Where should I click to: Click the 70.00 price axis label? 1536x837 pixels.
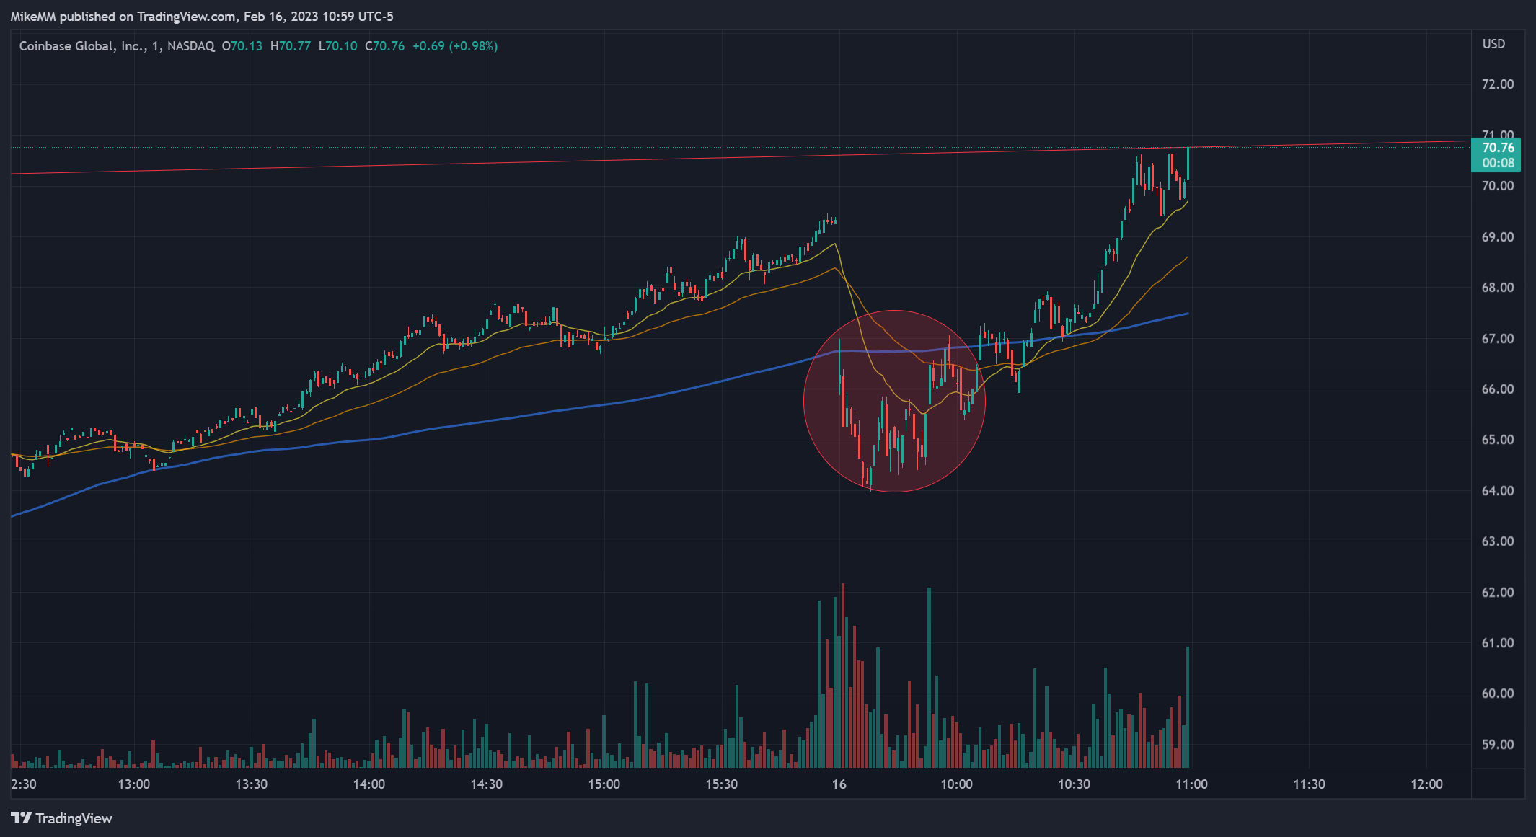point(1498,186)
